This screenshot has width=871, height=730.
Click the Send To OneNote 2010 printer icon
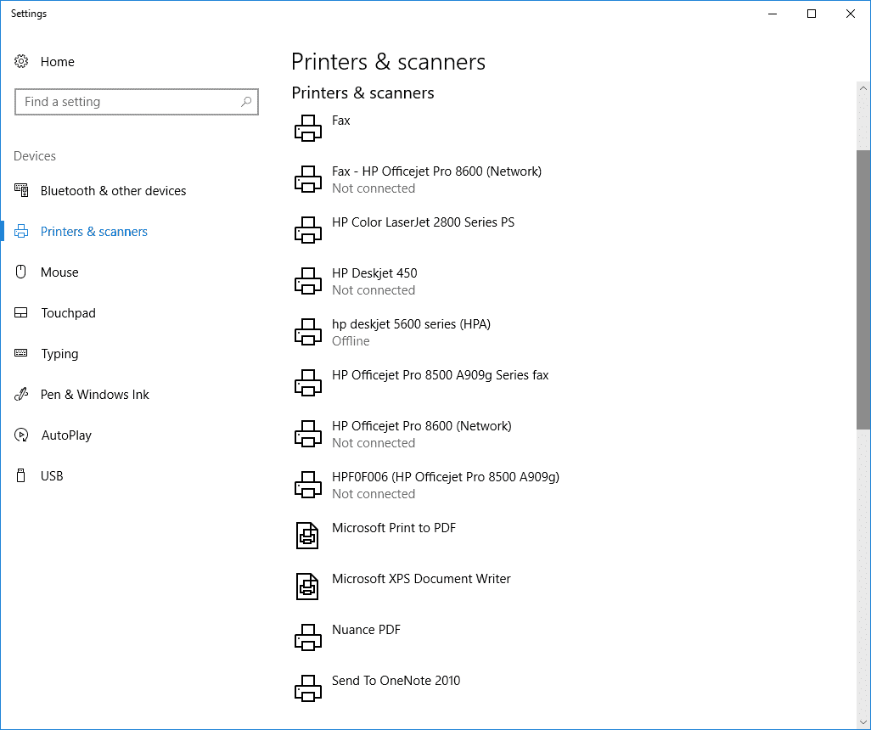point(308,688)
